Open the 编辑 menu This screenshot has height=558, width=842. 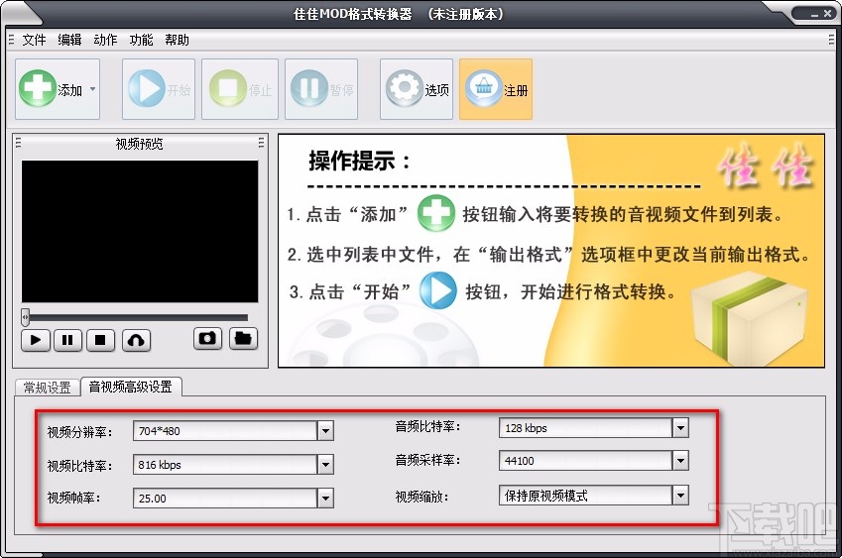pos(69,40)
